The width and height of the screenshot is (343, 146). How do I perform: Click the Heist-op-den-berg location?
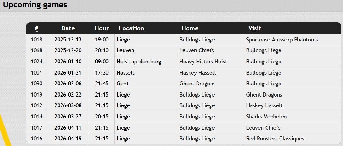(x=139, y=62)
